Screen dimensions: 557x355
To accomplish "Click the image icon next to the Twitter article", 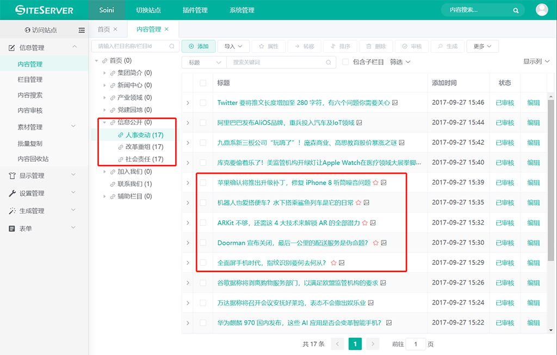I will pyautogui.click(x=395, y=103).
